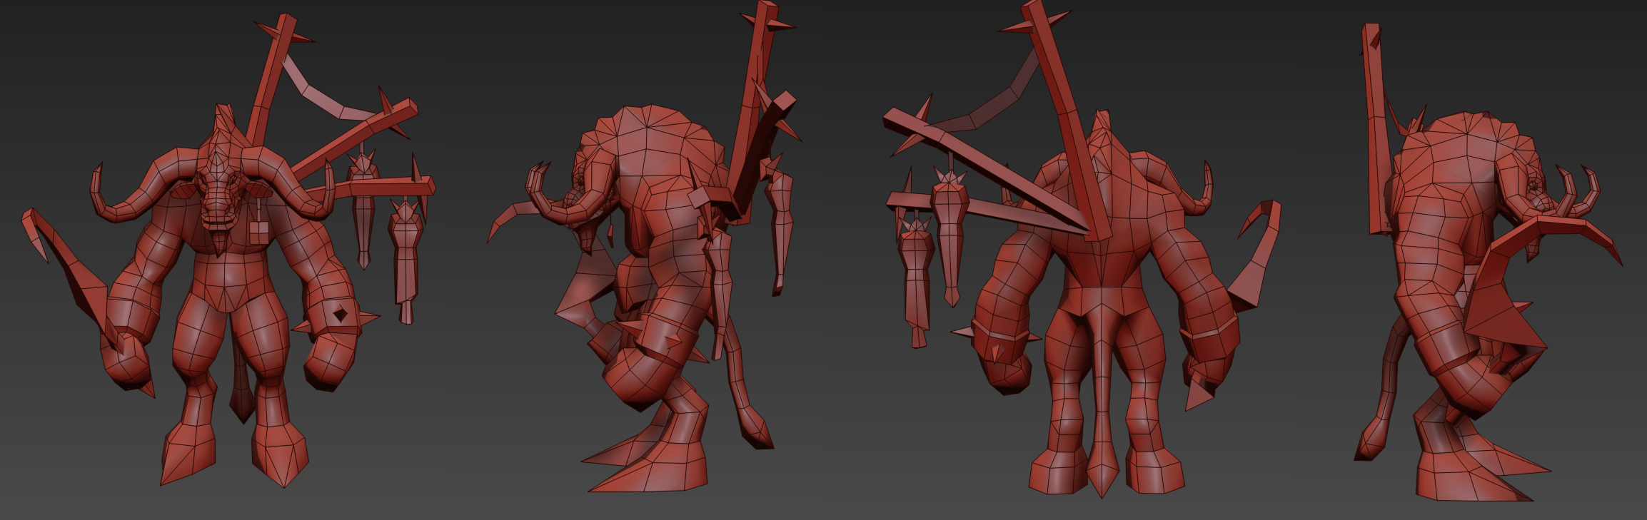Click the creature model shown from behind
Viewport: 1647px width, 520px height.
pyautogui.click(x=1082, y=250)
